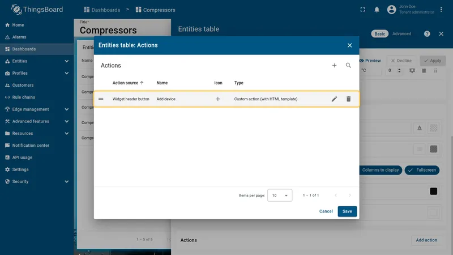Click the Decline button
This screenshot has height=255, width=453.
pos(401,61)
